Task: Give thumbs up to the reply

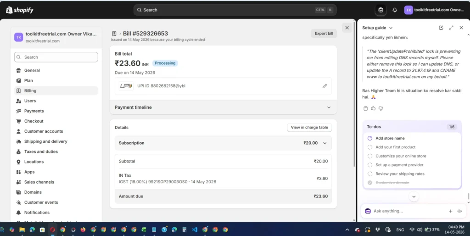Action: [x=373, y=108]
